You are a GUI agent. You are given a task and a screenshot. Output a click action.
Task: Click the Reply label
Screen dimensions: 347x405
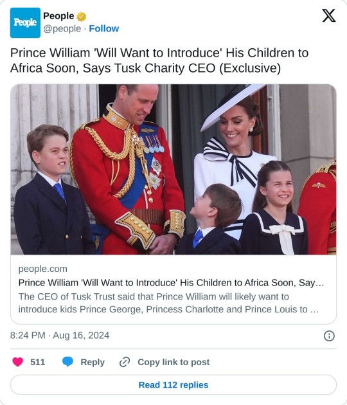(93, 363)
